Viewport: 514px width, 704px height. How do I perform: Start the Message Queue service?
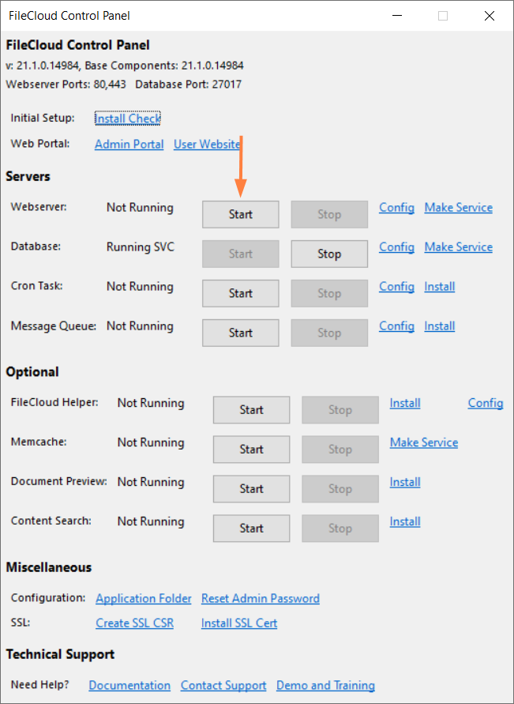click(240, 333)
